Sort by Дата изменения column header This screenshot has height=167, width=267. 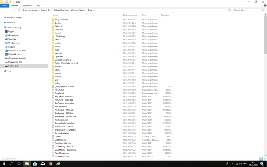(130, 15)
